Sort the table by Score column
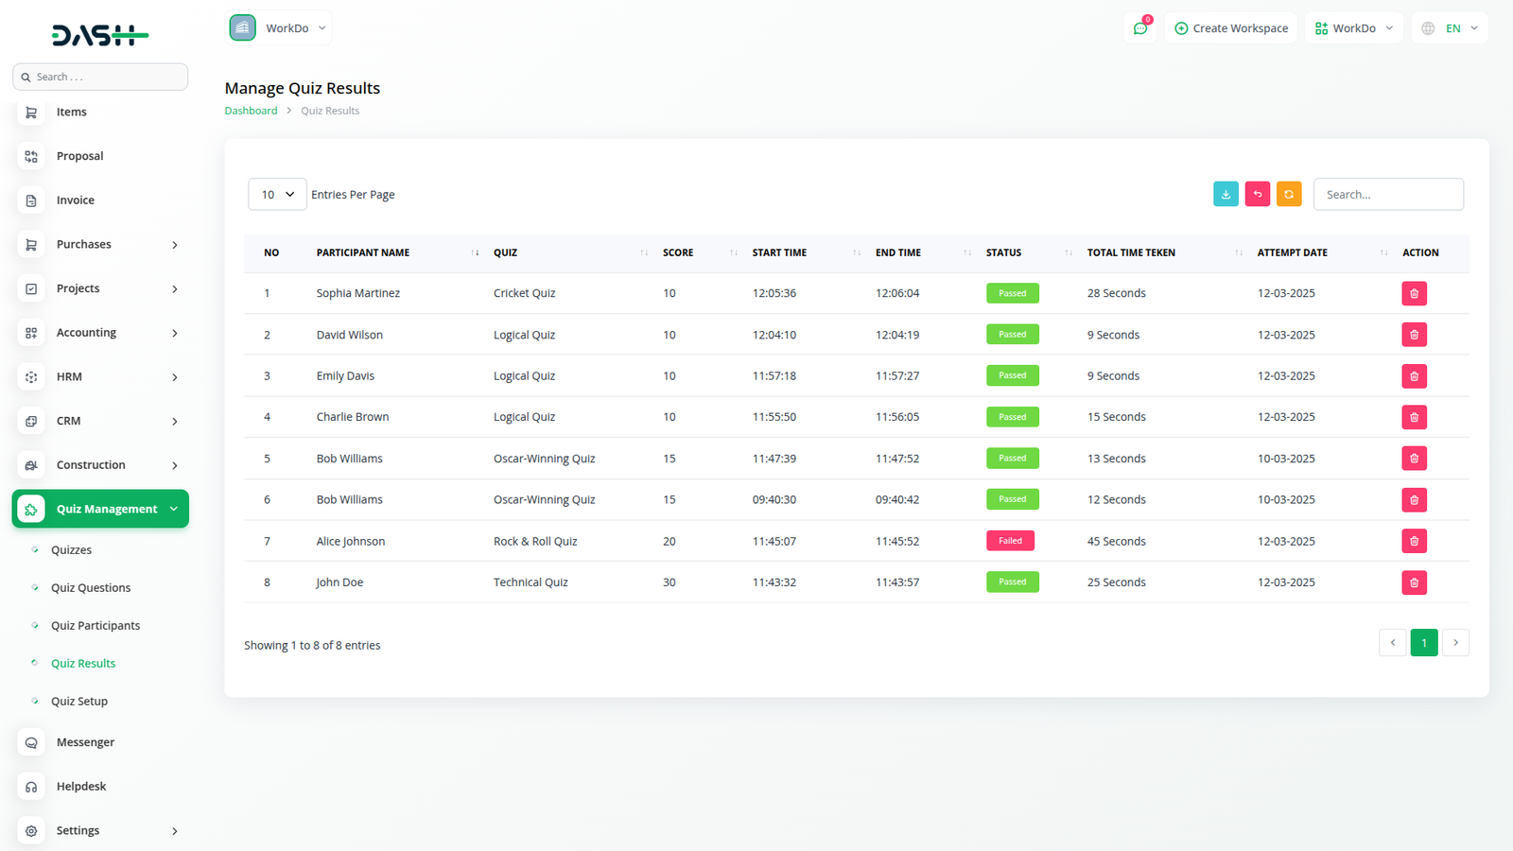The width and height of the screenshot is (1513, 851). 734,252
